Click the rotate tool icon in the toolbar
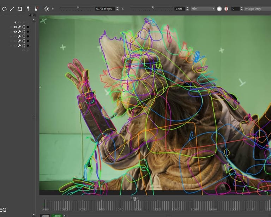This screenshot has width=271, height=217. [4, 9]
